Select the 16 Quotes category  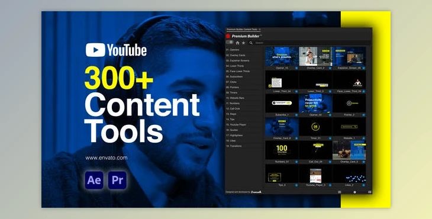232,130
